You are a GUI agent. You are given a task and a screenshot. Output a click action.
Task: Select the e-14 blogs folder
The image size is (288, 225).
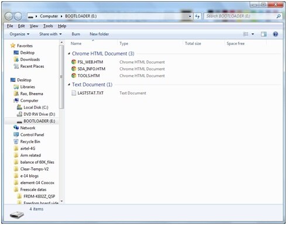tap(29, 176)
